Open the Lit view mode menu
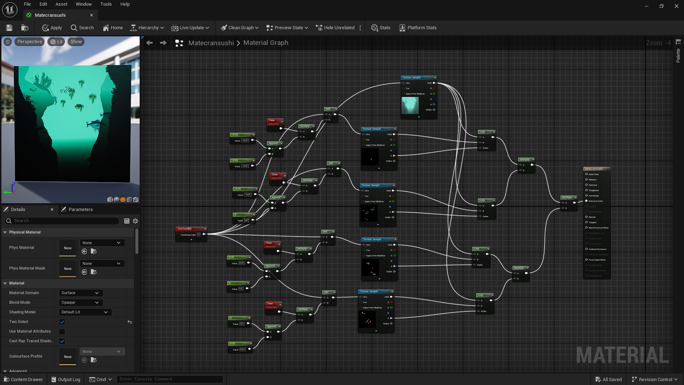 pos(56,42)
